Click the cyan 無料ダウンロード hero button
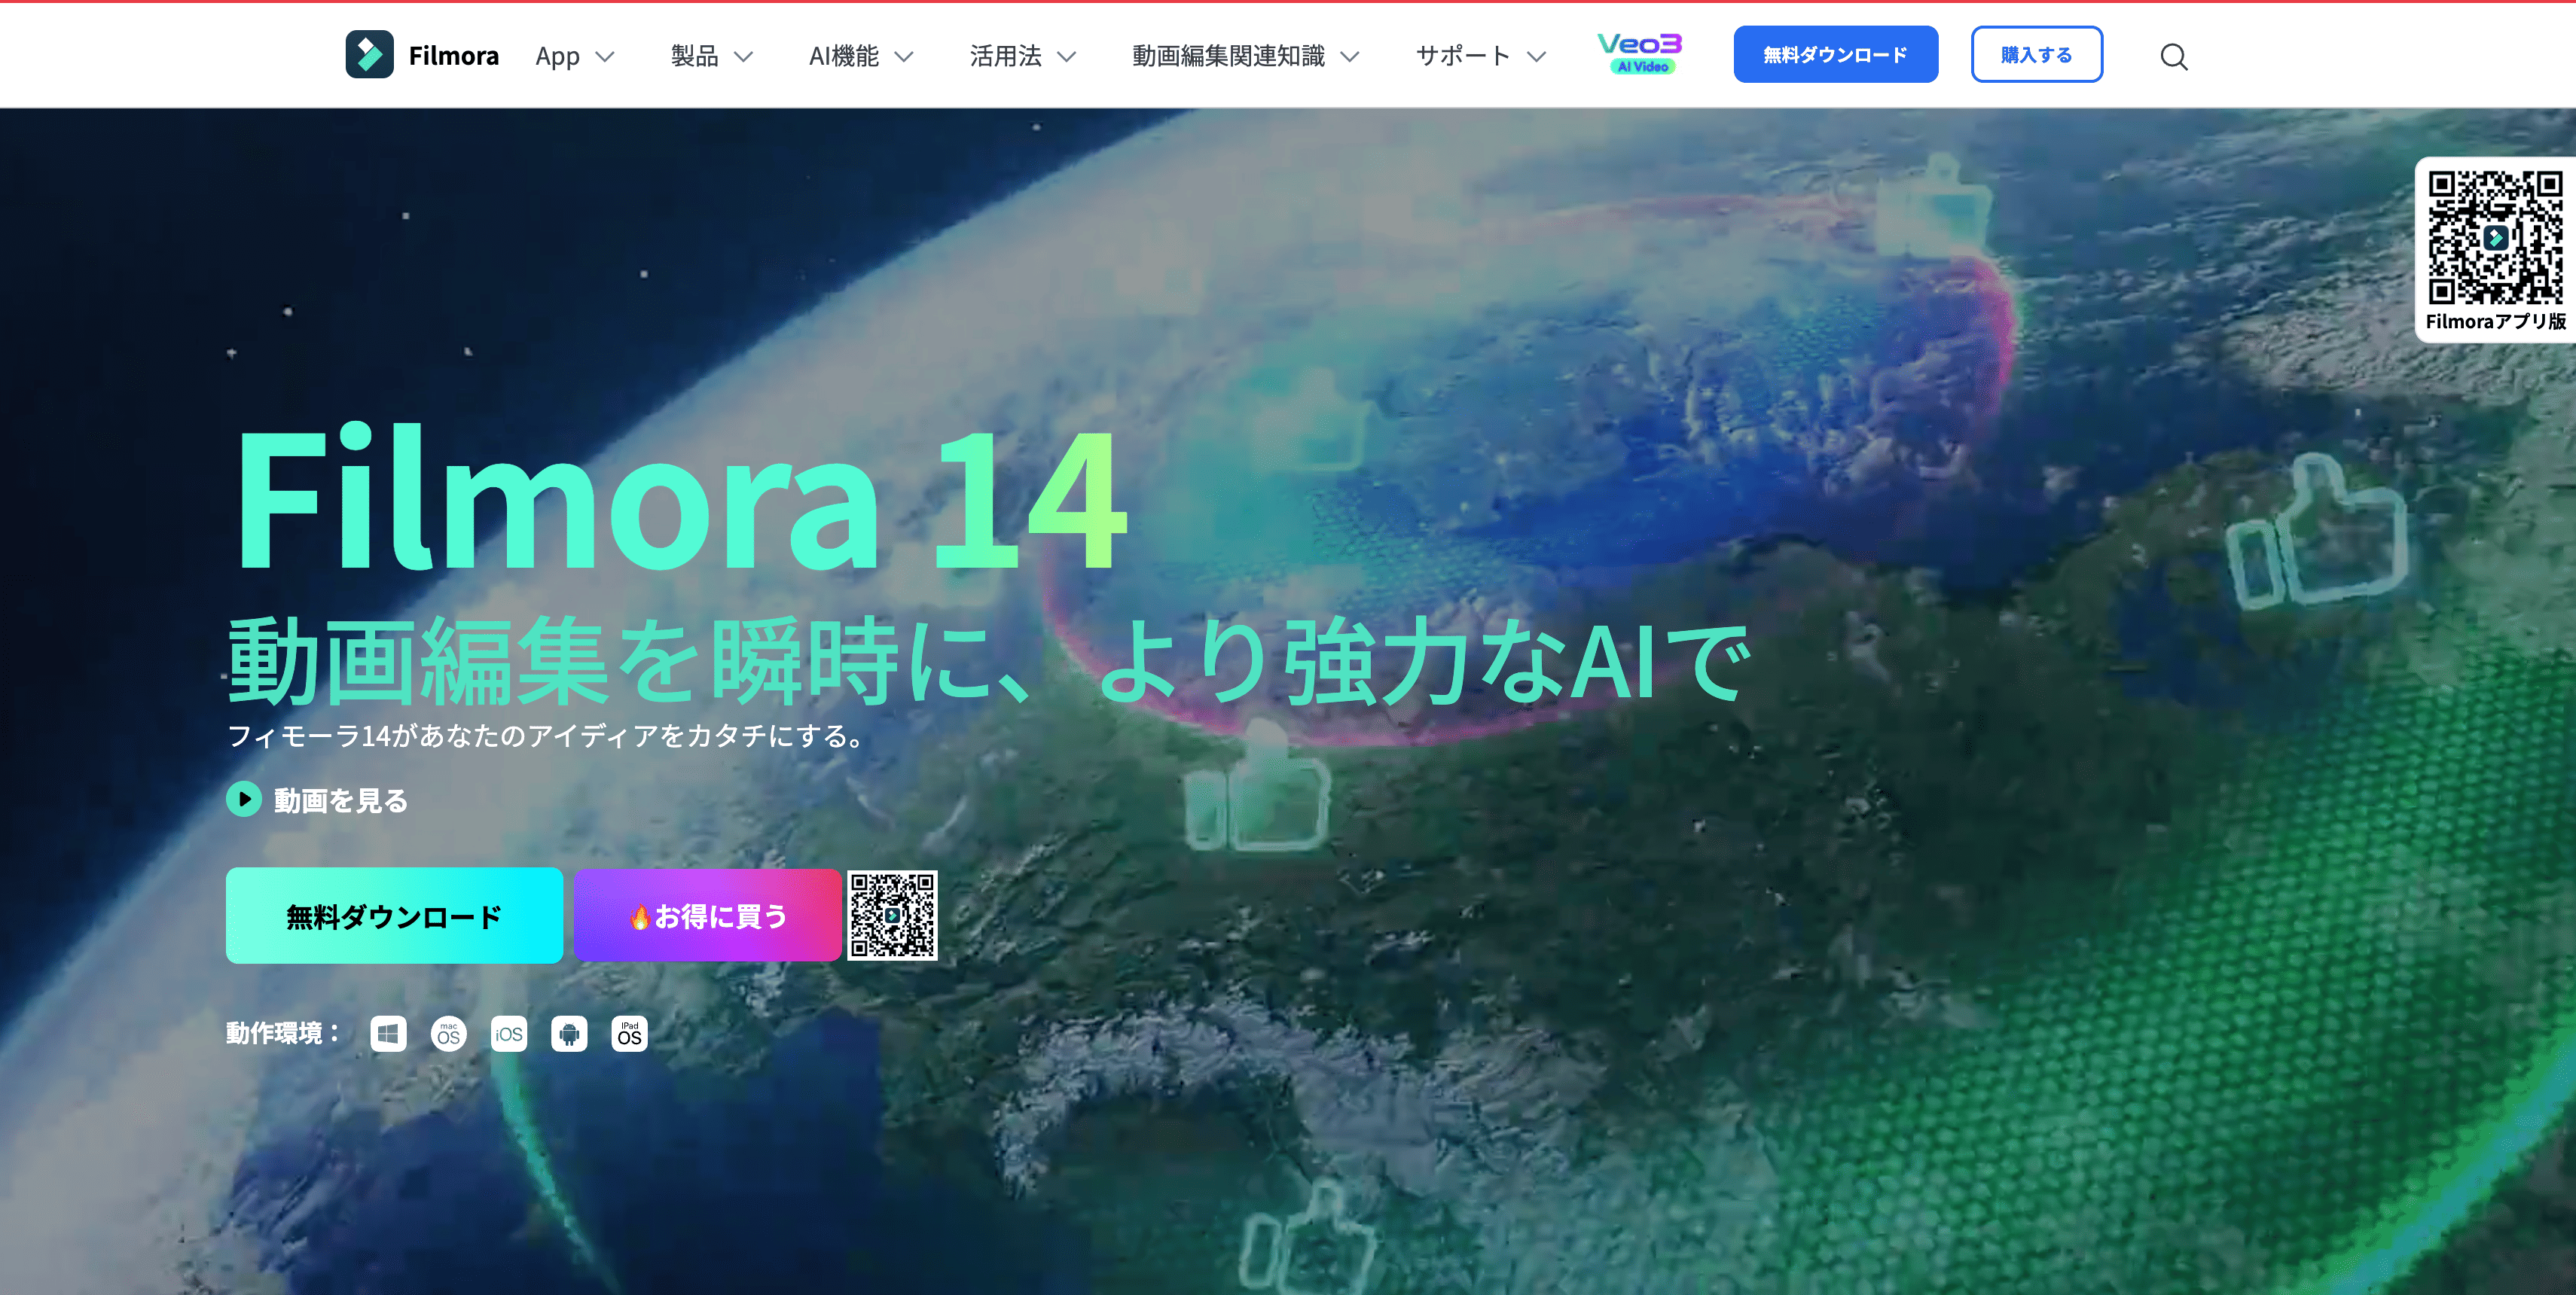 394,916
